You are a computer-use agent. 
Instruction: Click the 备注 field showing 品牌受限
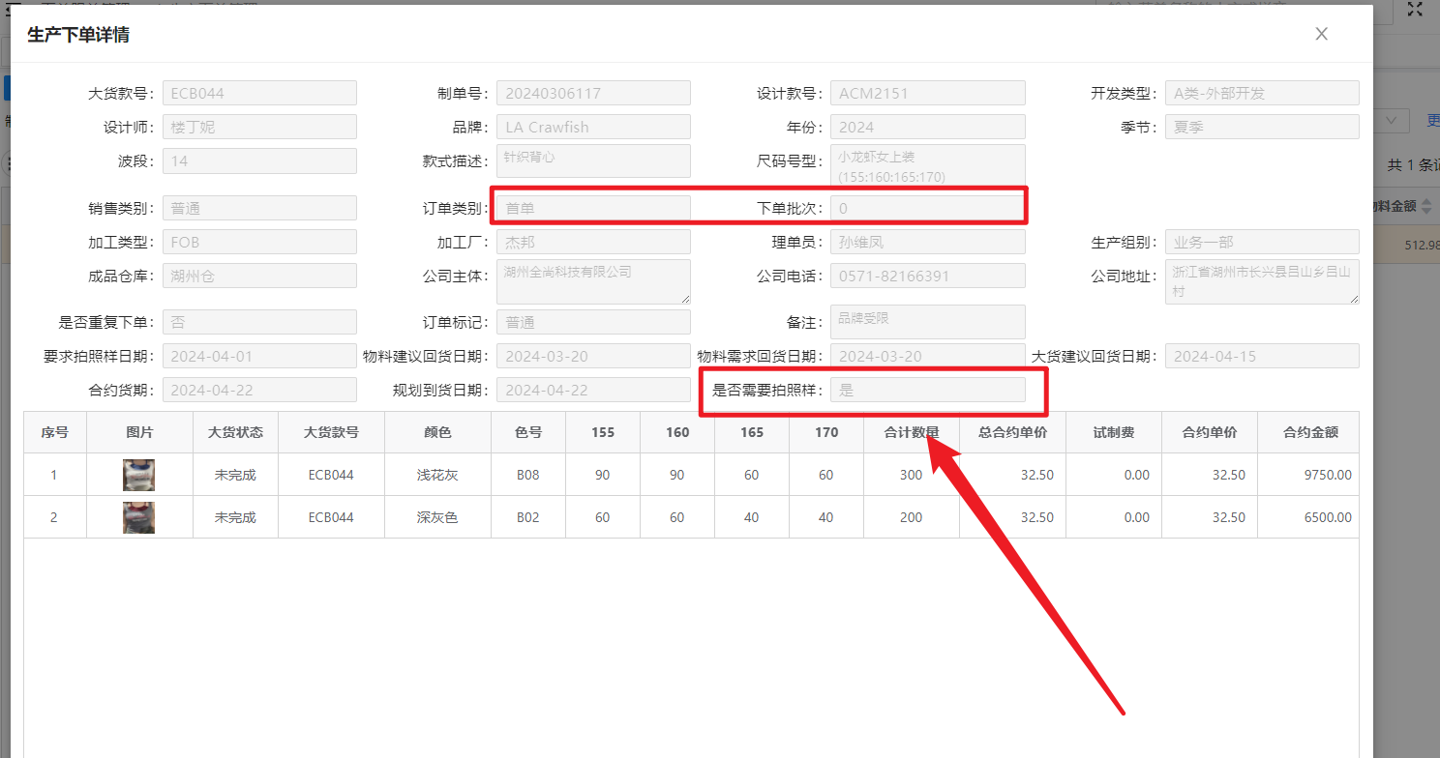926,322
